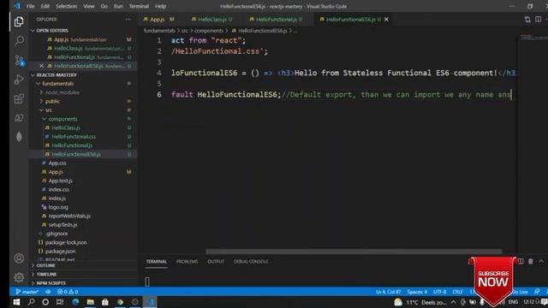The image size is (548, 308).
Task: Collapse the Open Editors section
Action: pos(52,31)
